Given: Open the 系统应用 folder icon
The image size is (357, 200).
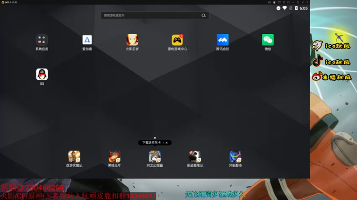Looking at the screenshot, I should tap(42, 40).
